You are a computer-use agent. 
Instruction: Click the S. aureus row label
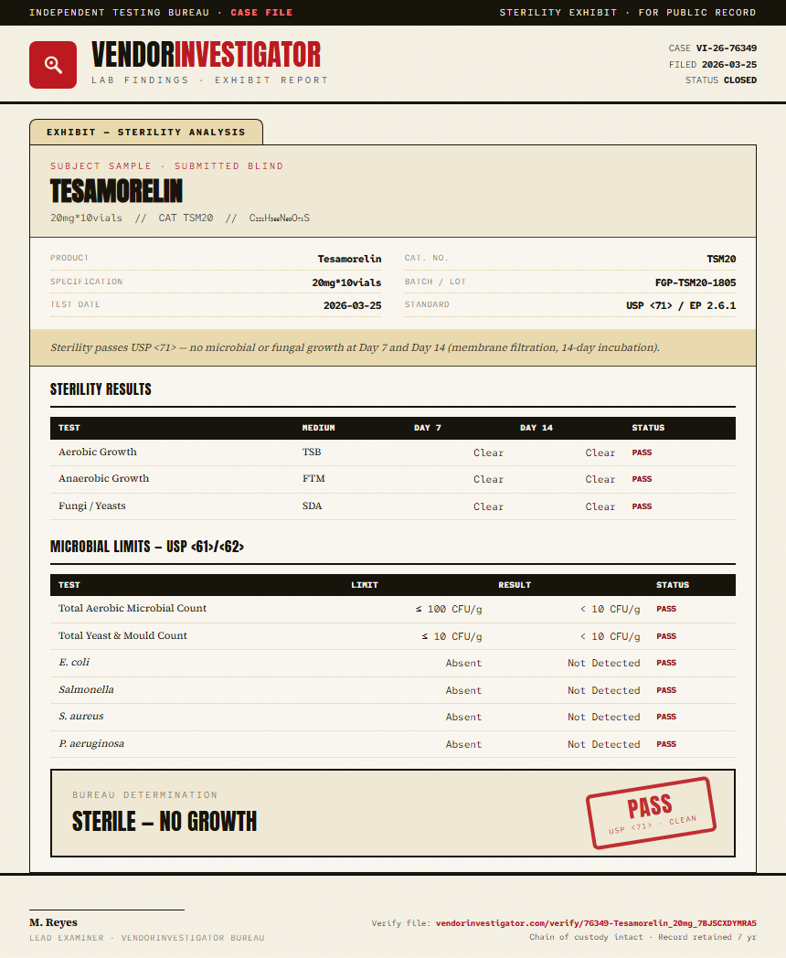pos(81,716)
